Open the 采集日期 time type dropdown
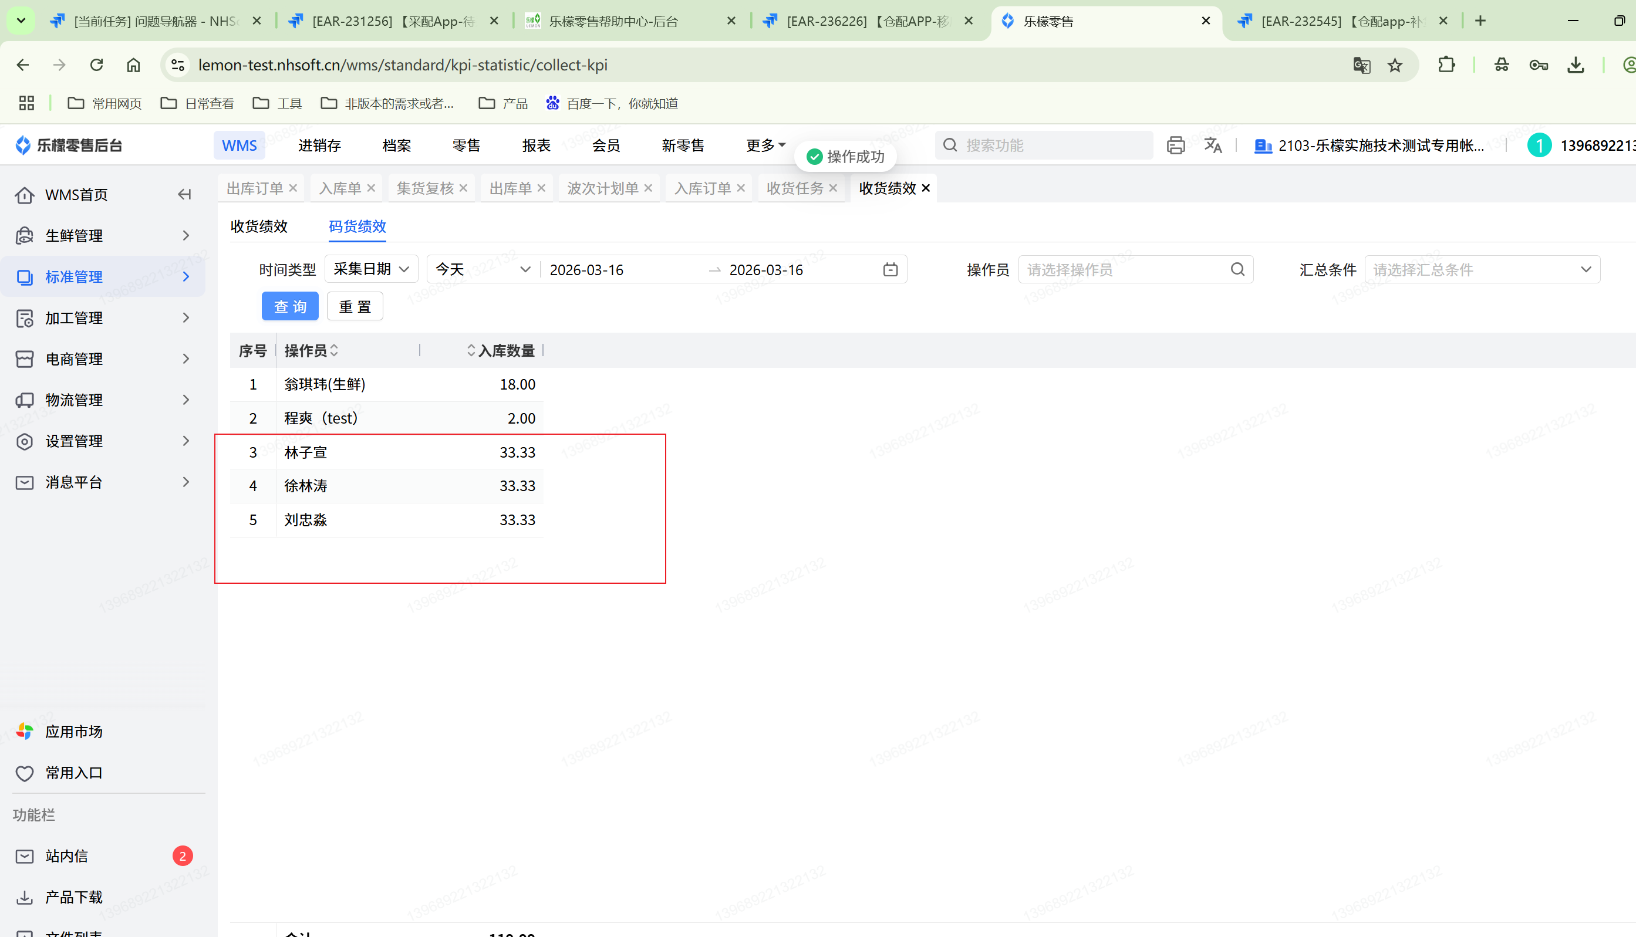 (x=372, y=270)
